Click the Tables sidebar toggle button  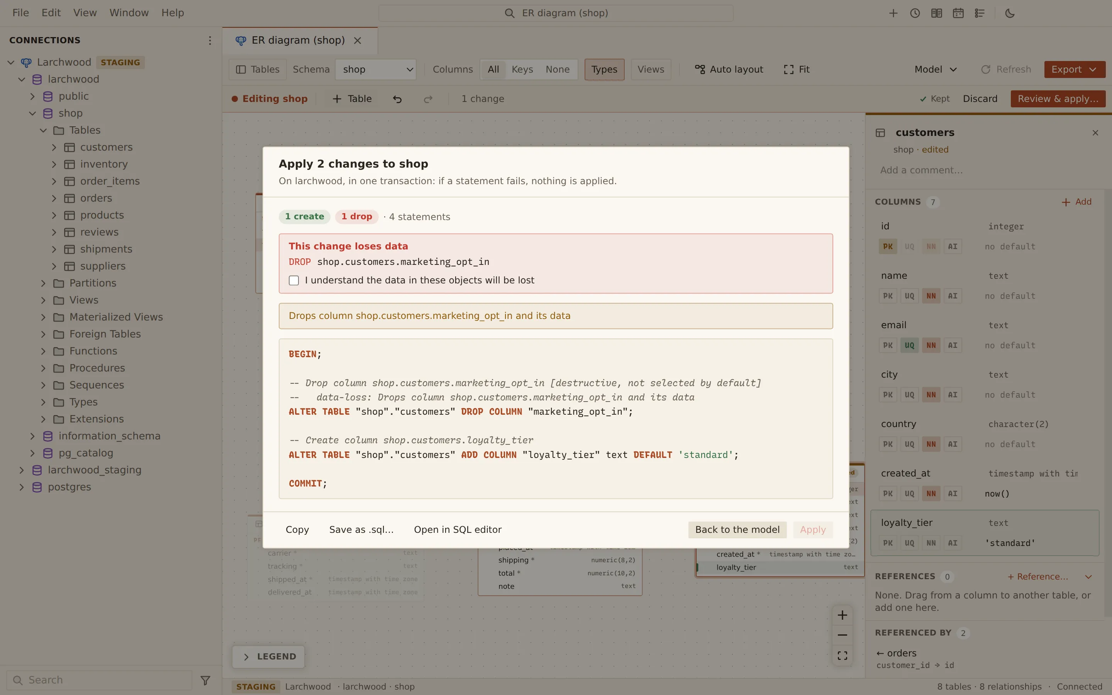[258, 69]
